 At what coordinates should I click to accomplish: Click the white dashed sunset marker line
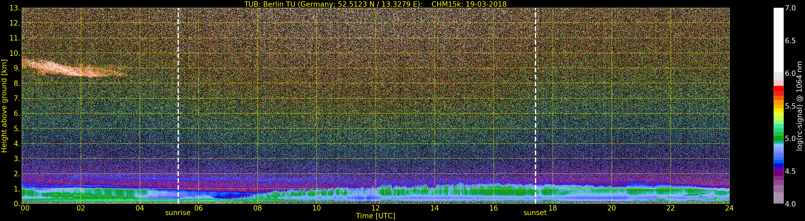pos(536,106)
